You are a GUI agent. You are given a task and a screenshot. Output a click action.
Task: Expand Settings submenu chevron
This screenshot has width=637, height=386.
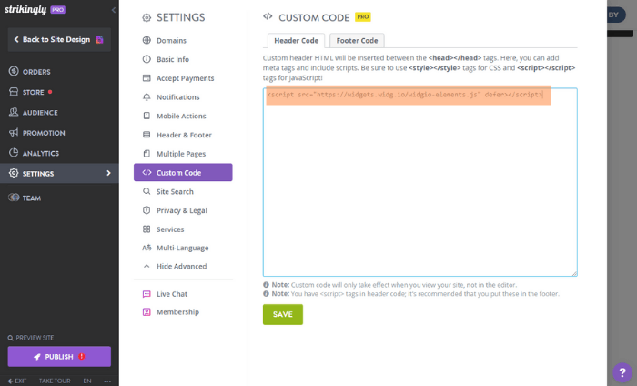coord(108,173)
